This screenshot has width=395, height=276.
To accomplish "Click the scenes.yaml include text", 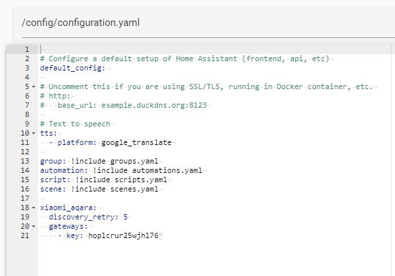I will click(x=134, y=190).
